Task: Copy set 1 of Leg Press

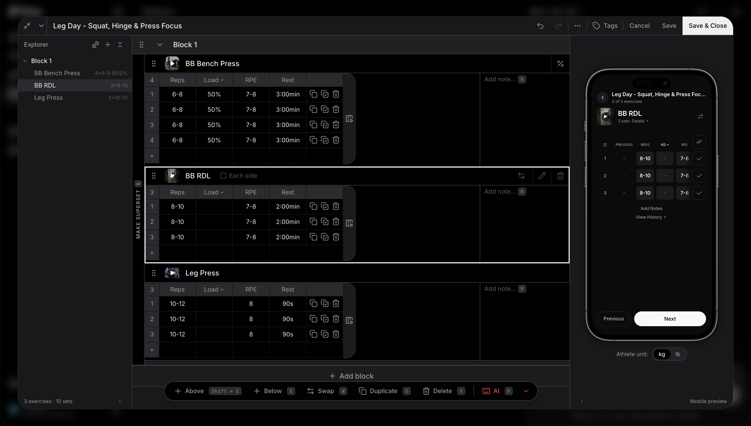Action: click(313, 304)
